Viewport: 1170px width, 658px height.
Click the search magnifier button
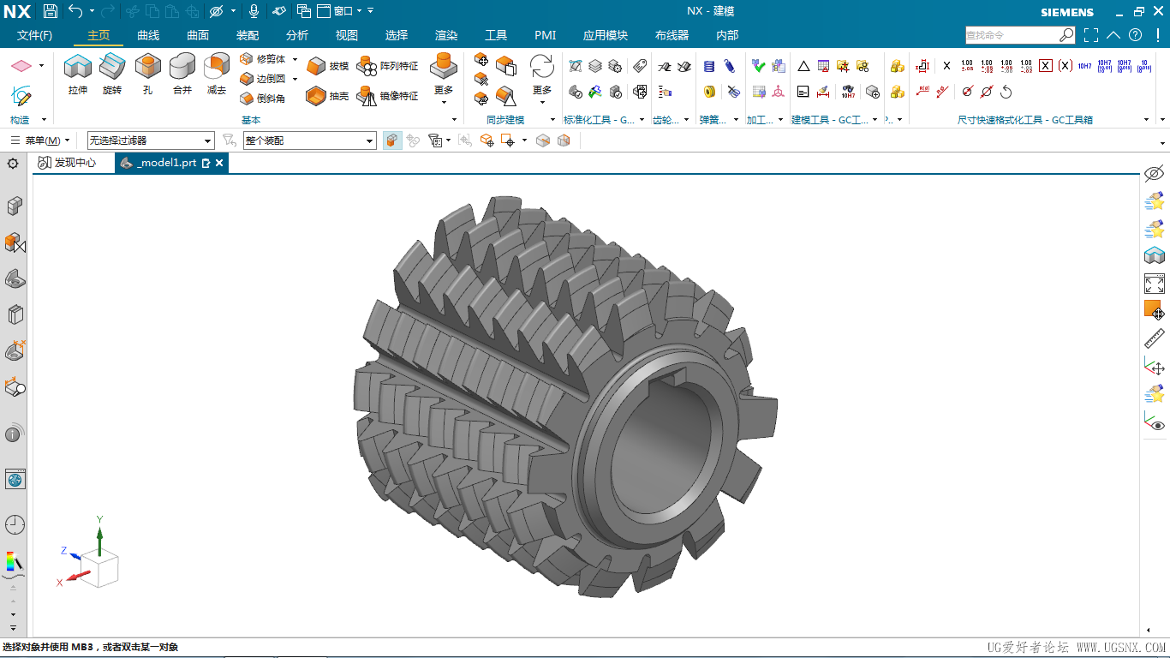(x=1066, y=35)
